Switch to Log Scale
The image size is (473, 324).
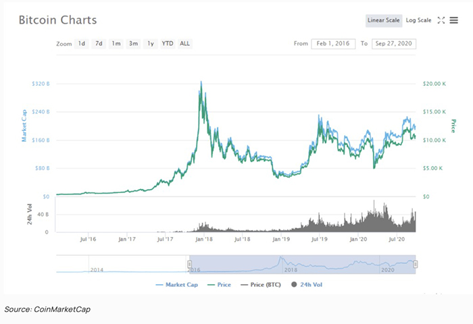click(418, 20)
